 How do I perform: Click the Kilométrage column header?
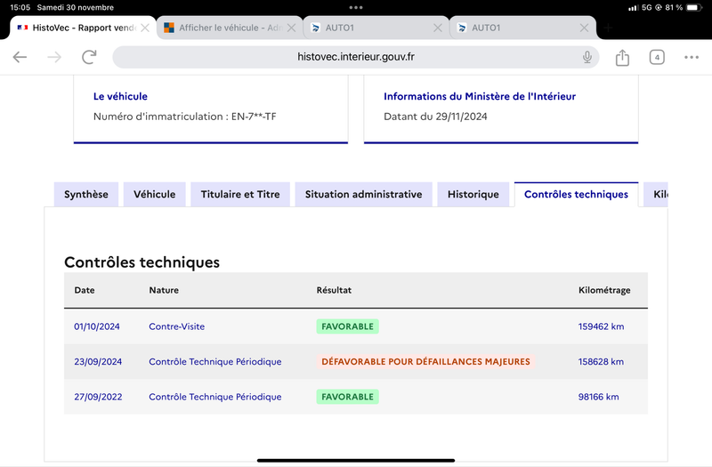(x=604, y=290)
